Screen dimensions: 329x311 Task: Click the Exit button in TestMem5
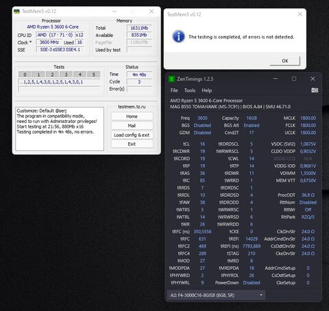132,144
